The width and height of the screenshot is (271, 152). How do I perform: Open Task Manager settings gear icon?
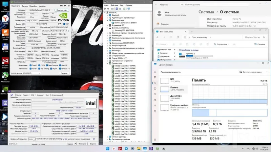155,140
